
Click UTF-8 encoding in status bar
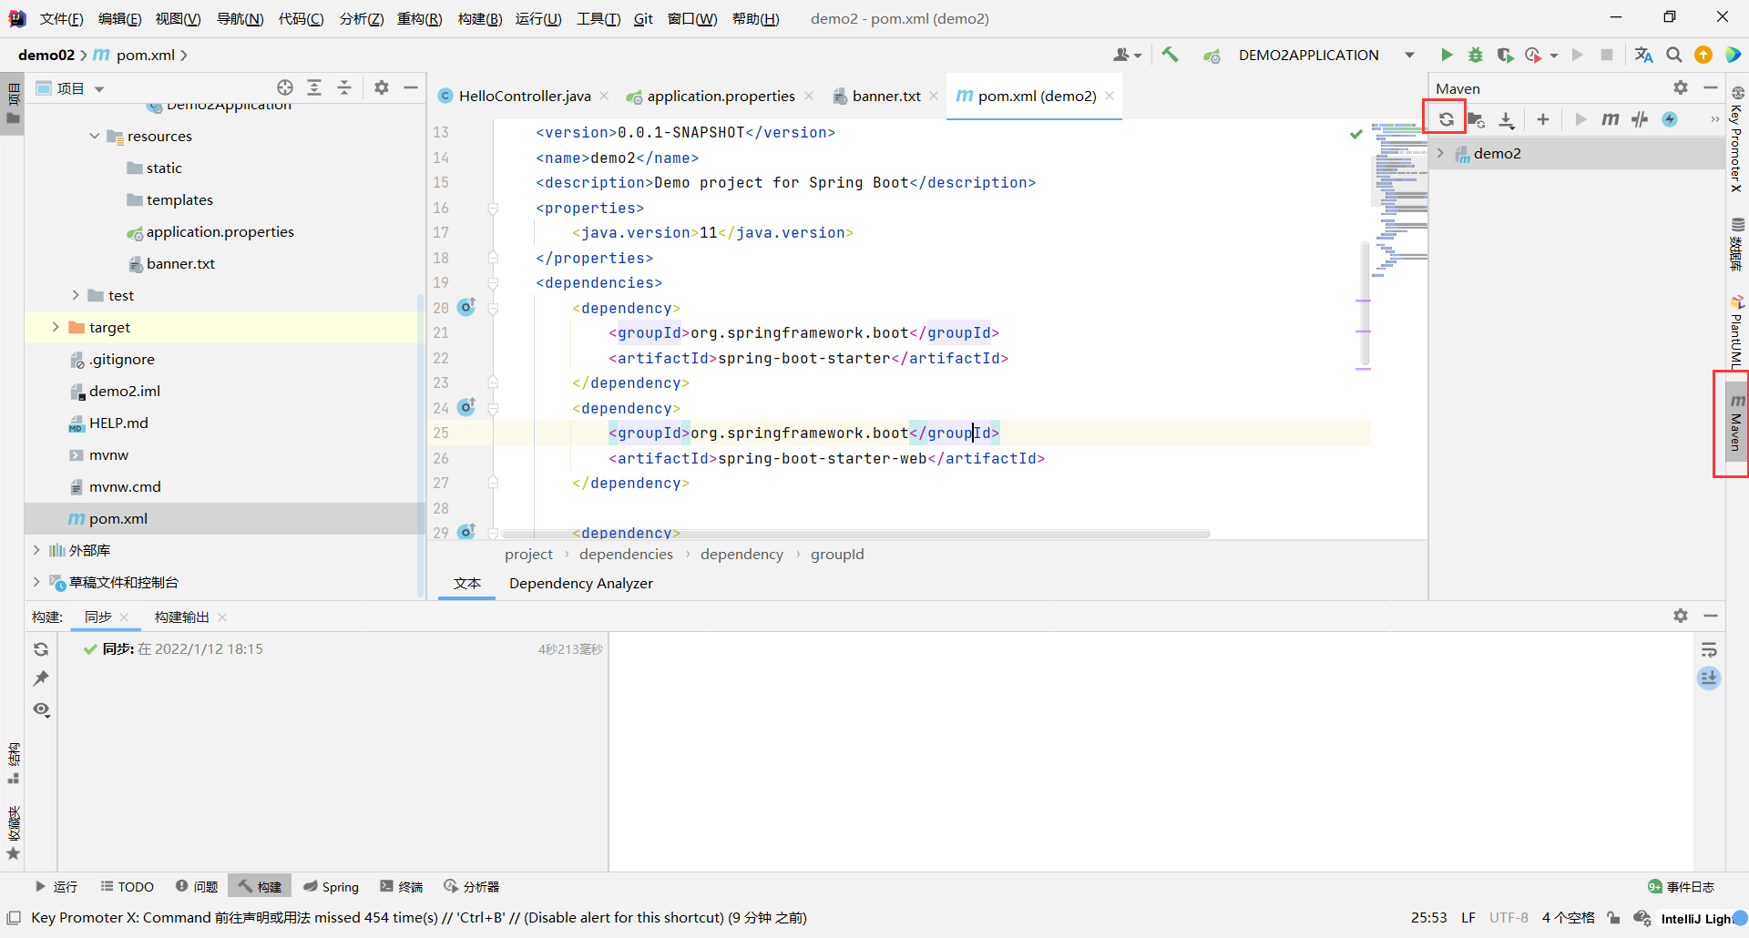(1509, 918)
